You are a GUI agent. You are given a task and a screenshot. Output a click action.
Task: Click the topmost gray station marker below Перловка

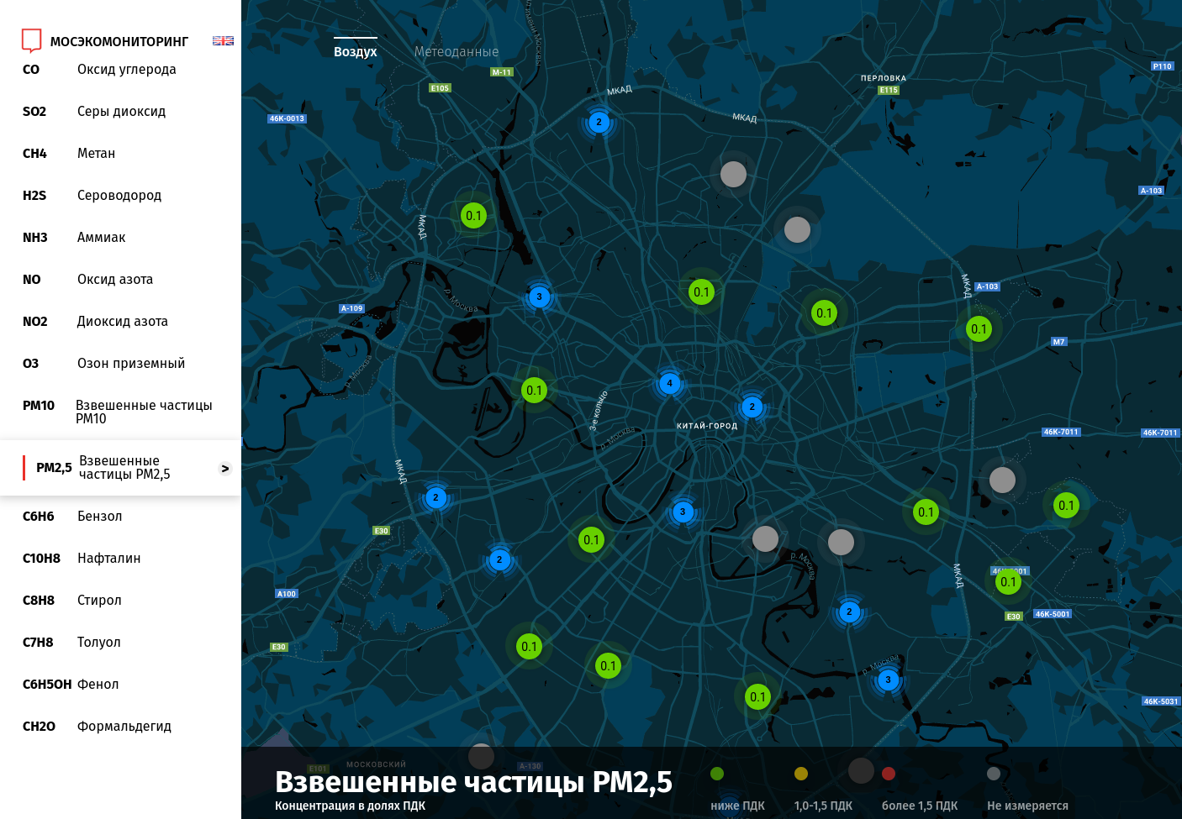[733, 175]
